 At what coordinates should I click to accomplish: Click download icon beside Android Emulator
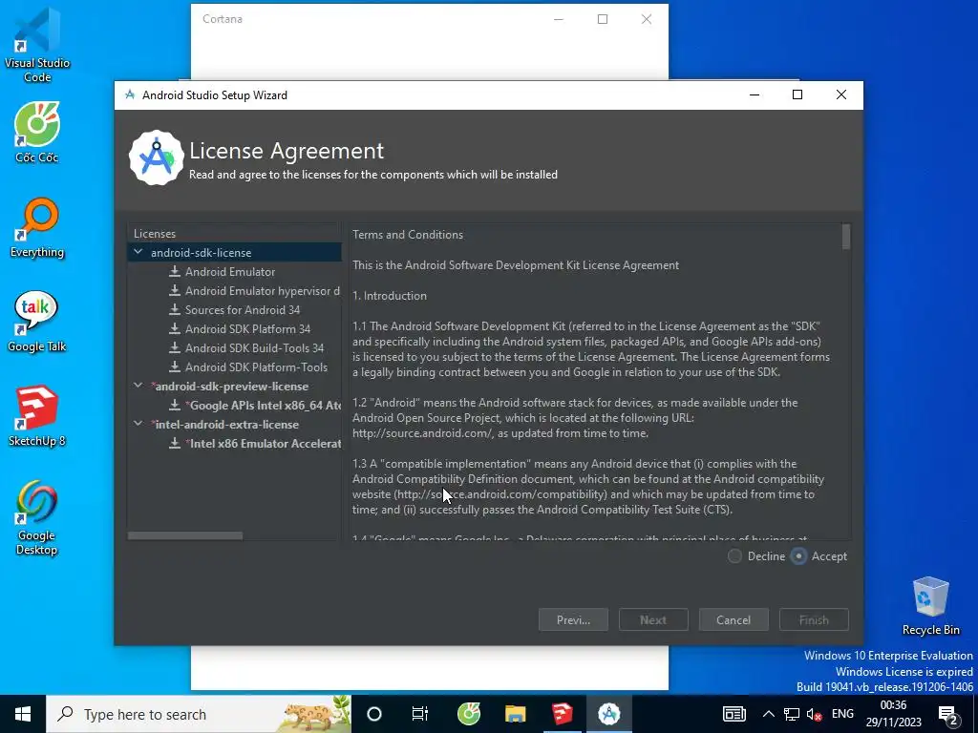pyautogui.click(x=175, y=272)
